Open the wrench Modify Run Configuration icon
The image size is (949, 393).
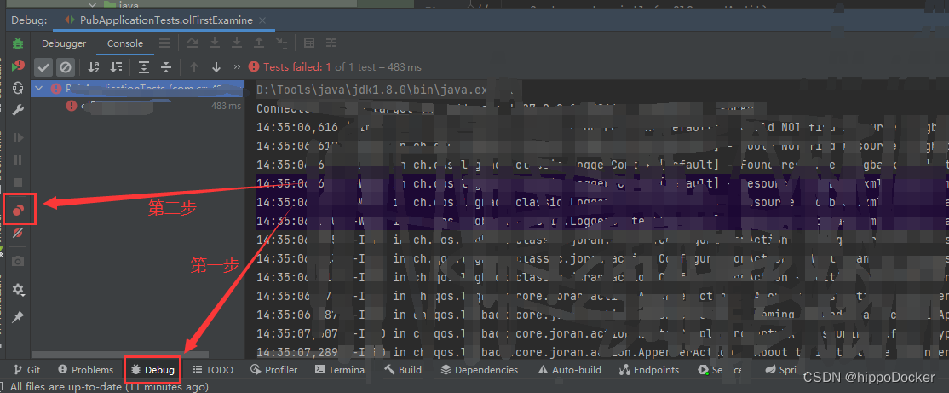18,109
